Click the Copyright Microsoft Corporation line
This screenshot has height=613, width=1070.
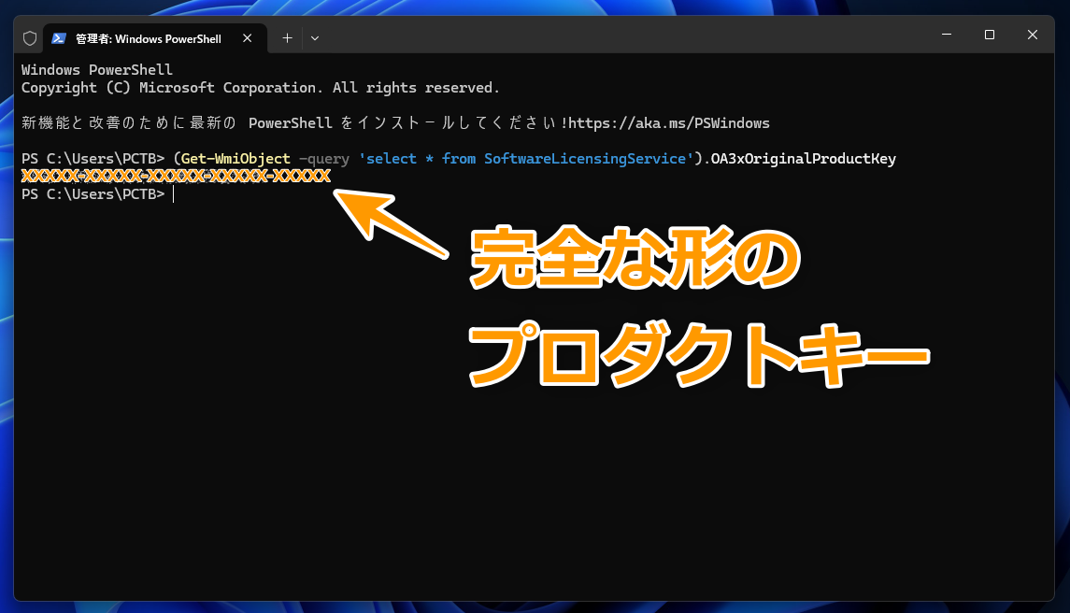pyautogui.click(x=260, y=88)
